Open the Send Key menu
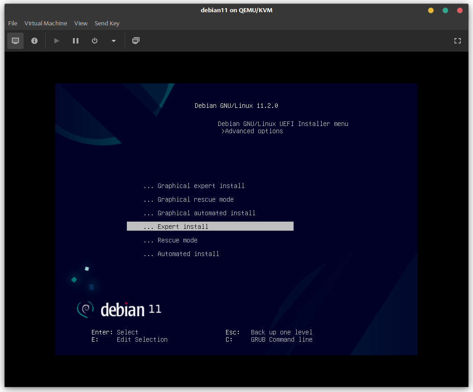 coord(107,23)
